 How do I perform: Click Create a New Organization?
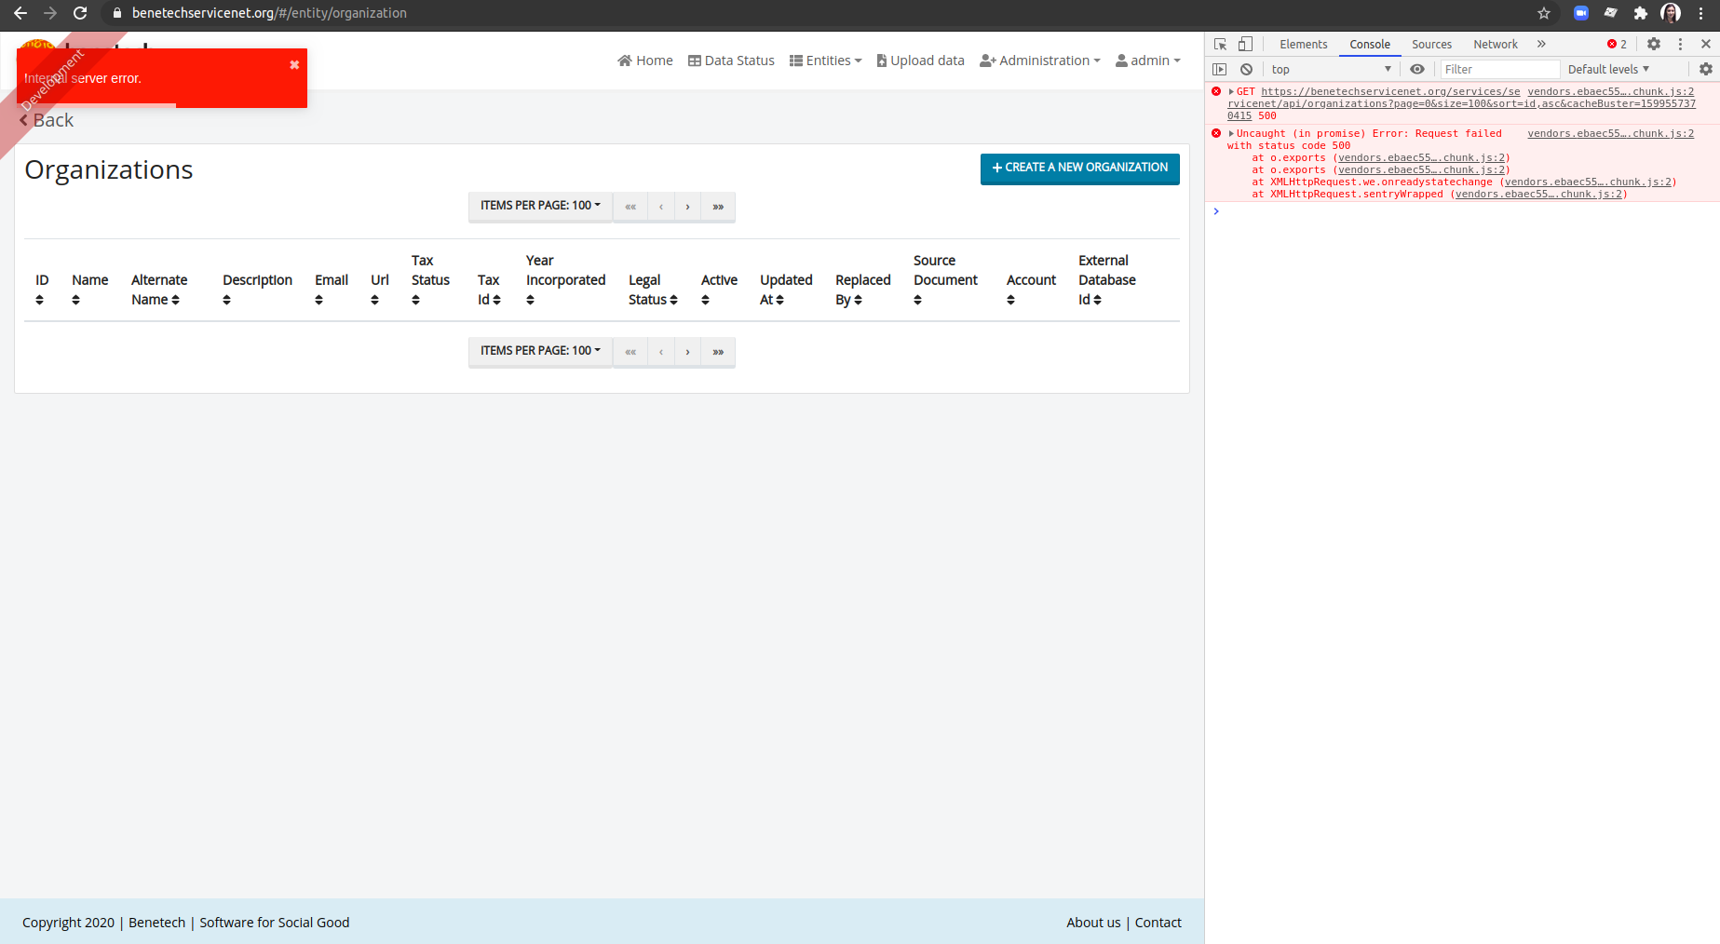tap(1079, 169)
